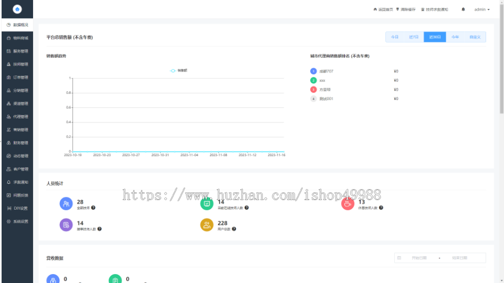Click the notification bell icon

tap(463, 10)
